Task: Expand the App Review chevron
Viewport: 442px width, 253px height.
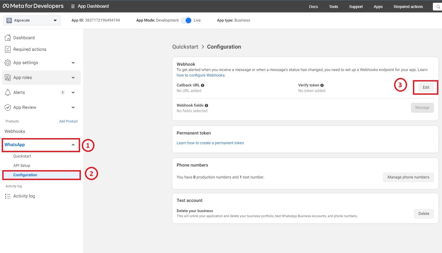Action: pyautogui.click(x=73, y=107)
